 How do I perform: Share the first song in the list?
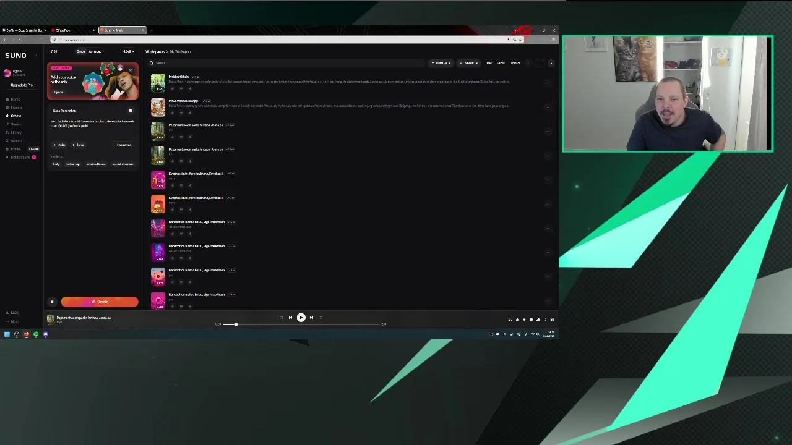(189, 88)
